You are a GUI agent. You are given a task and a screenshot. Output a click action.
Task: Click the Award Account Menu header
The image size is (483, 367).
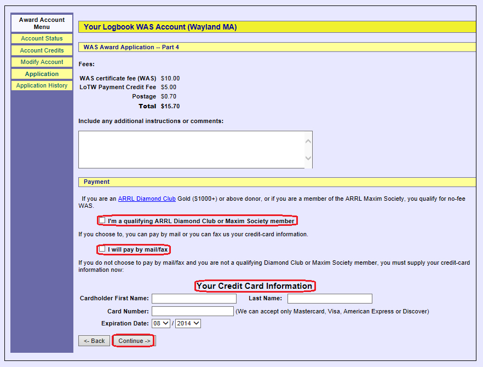42,24
